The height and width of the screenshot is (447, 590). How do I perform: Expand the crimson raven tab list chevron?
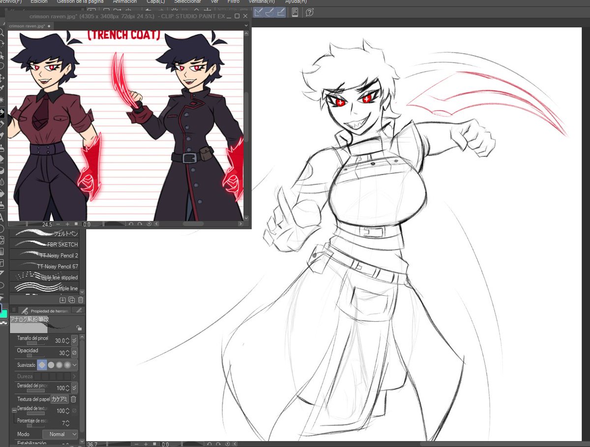tap(246, 26)
